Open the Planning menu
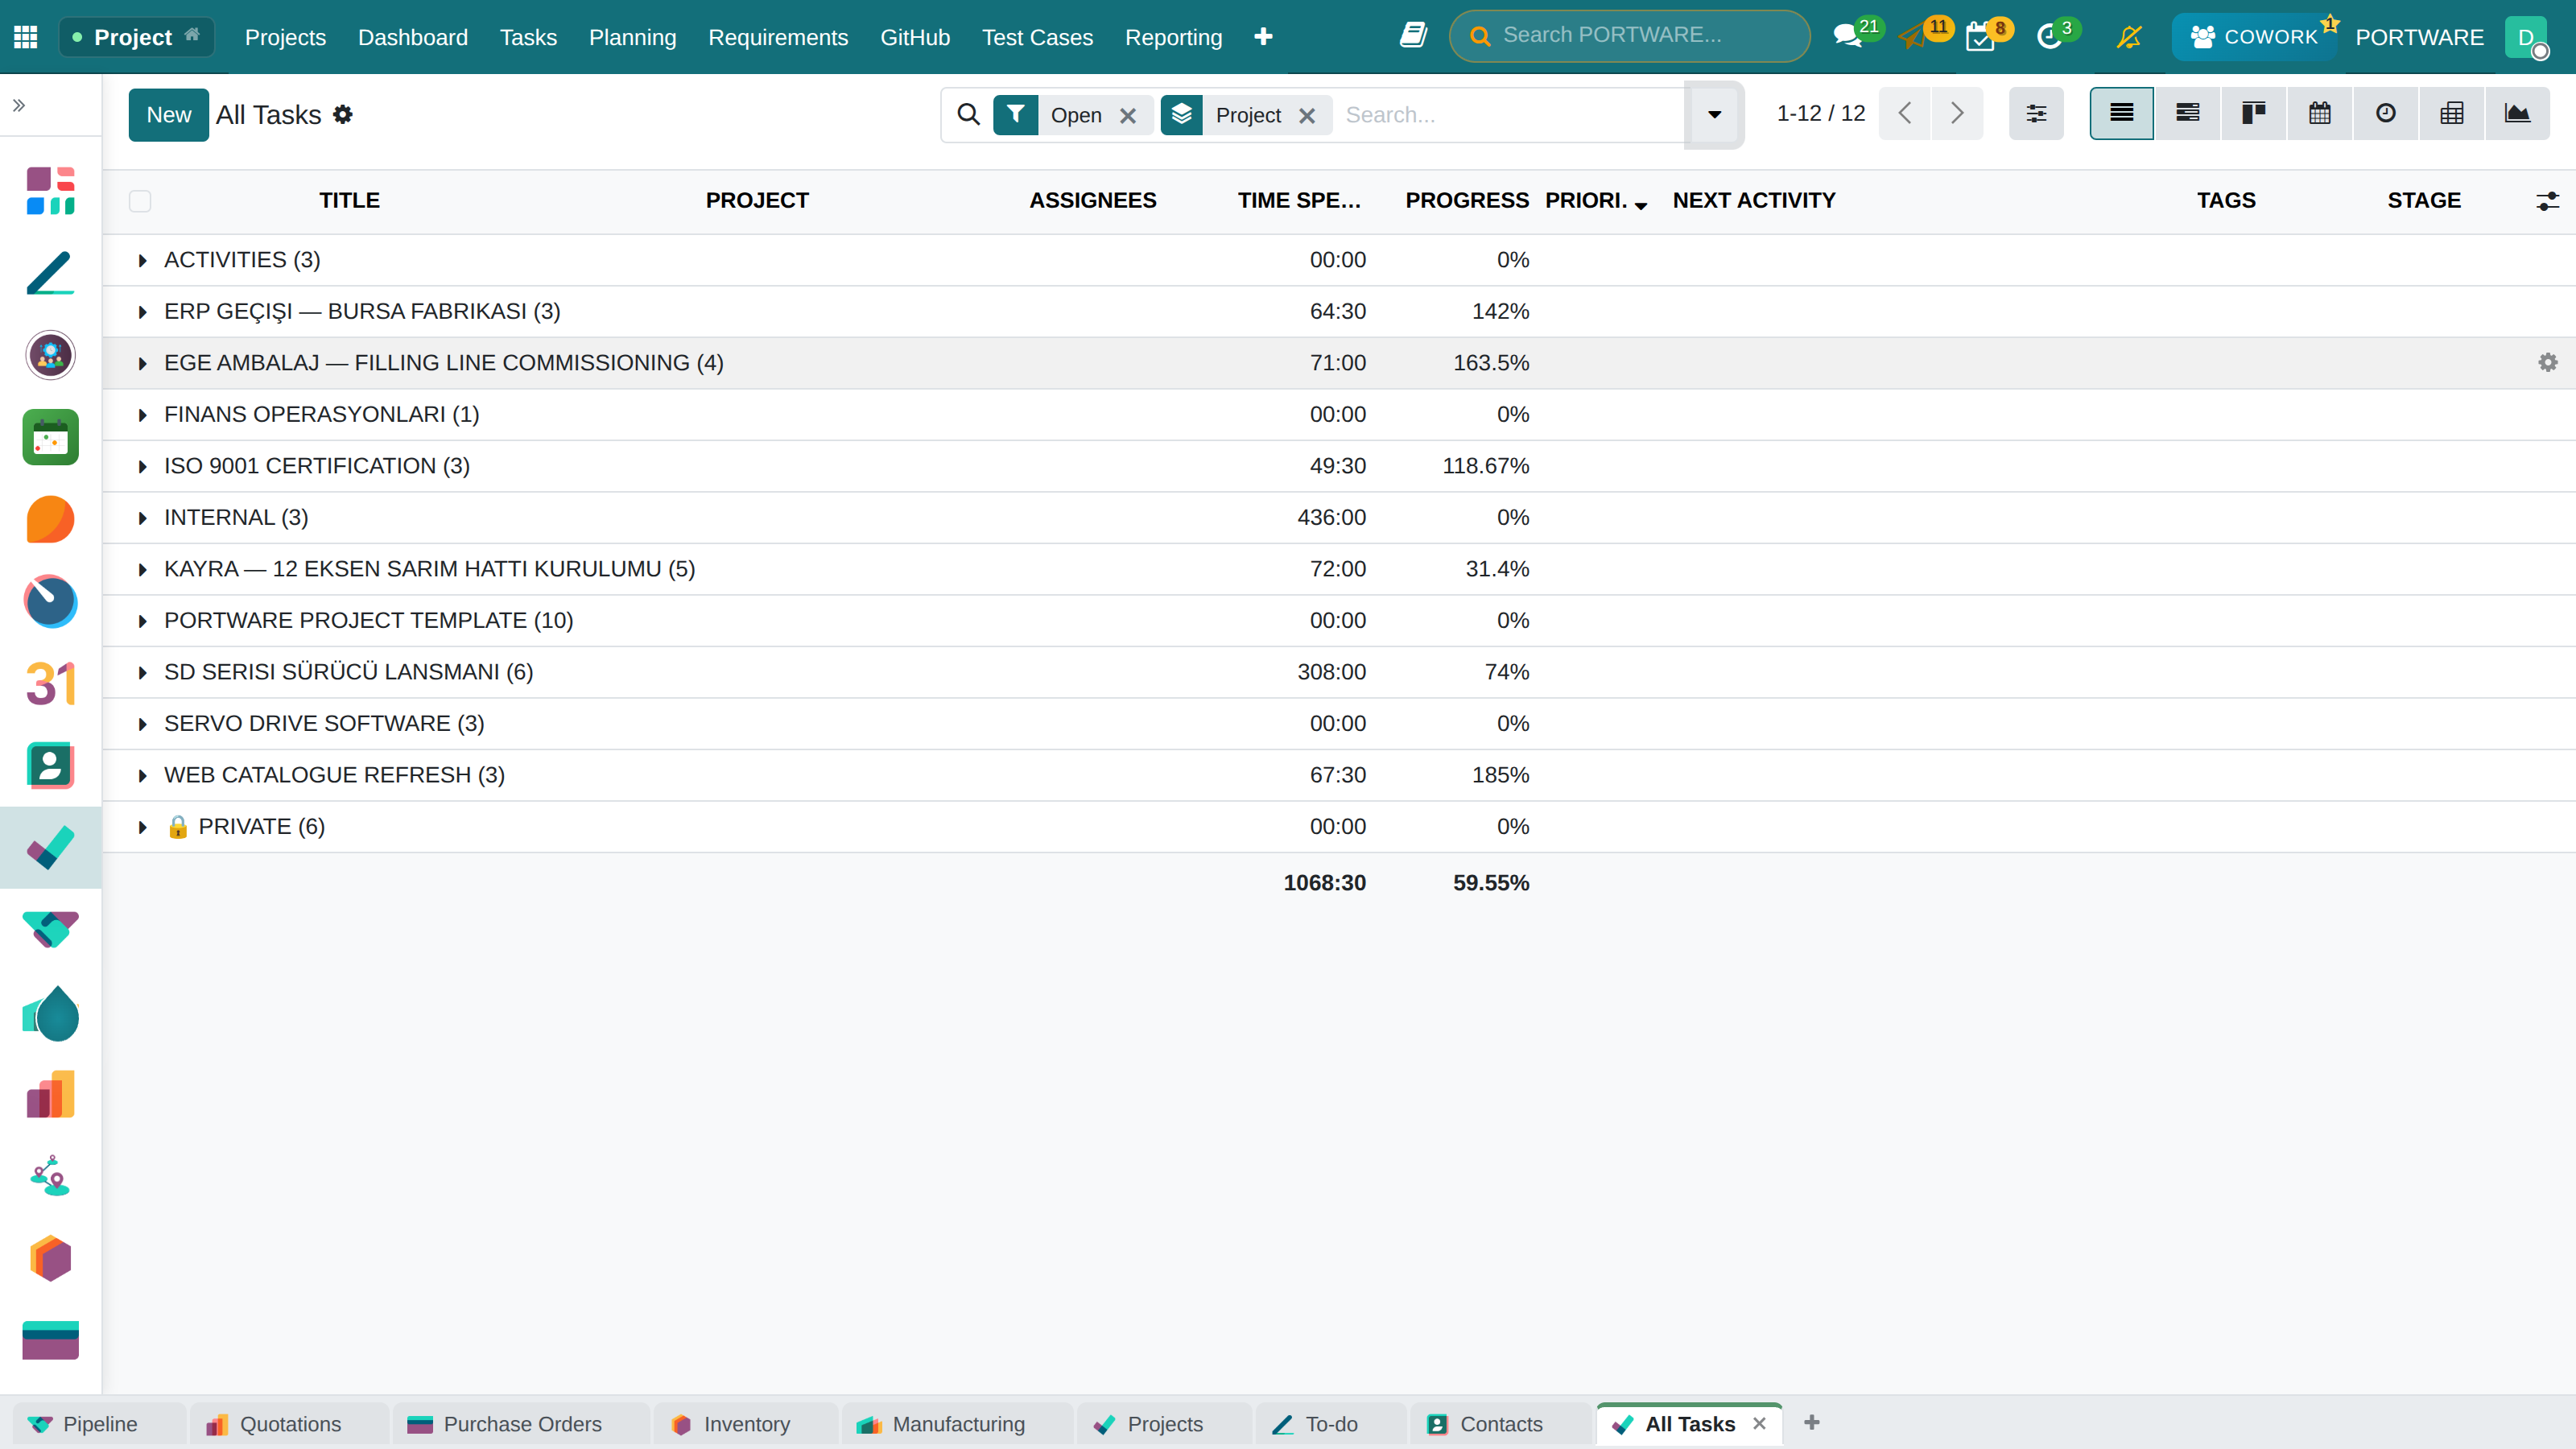This screenshot has width=2576, height=1449. [x=632, y=37]
